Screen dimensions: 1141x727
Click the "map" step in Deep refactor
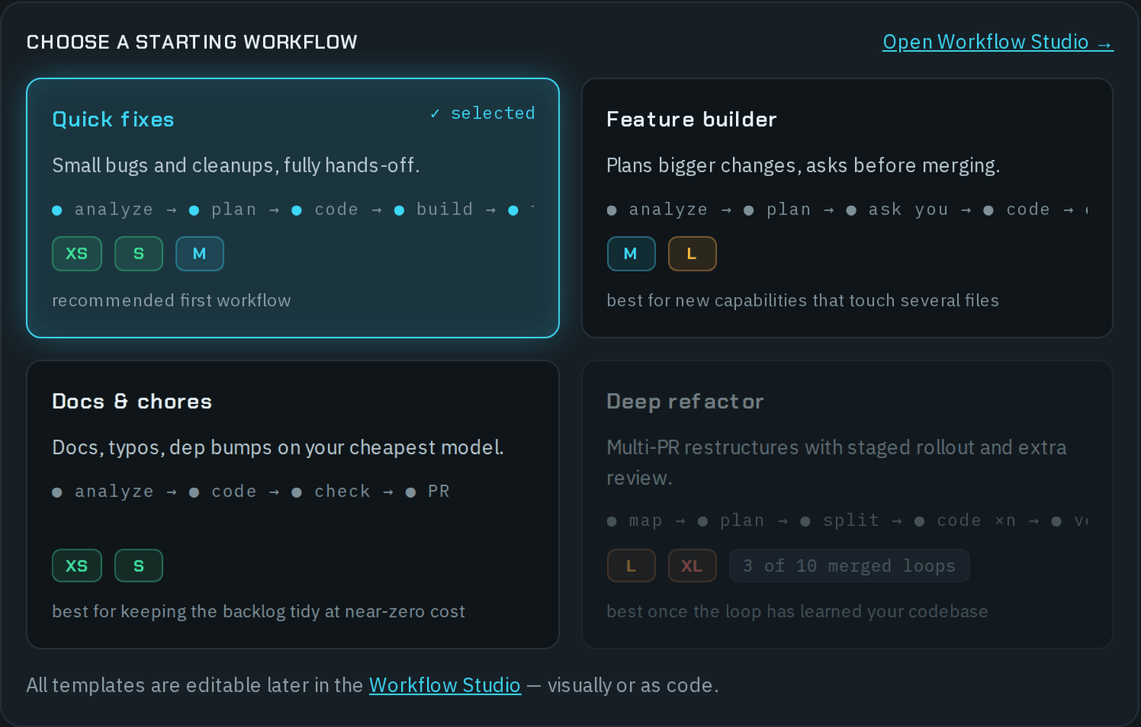pos(635,521)
